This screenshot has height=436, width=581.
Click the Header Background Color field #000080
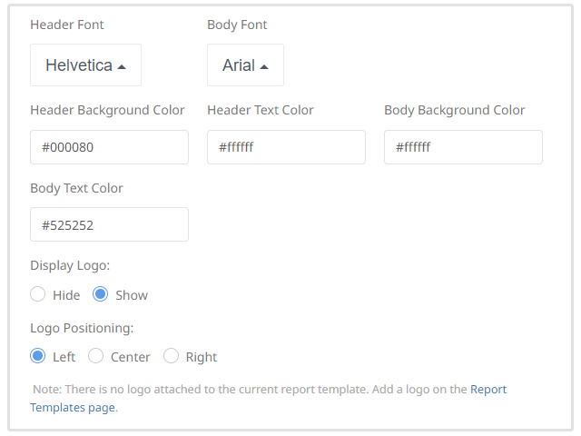(109, 147)
